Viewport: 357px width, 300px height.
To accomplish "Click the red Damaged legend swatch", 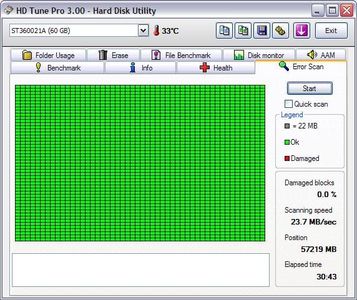I will [x=287, y=158].
